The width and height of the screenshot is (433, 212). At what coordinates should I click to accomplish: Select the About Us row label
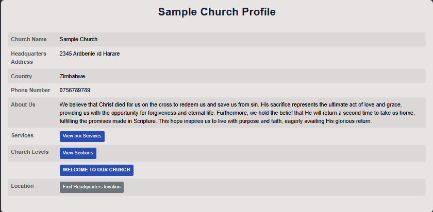point(23,105)
